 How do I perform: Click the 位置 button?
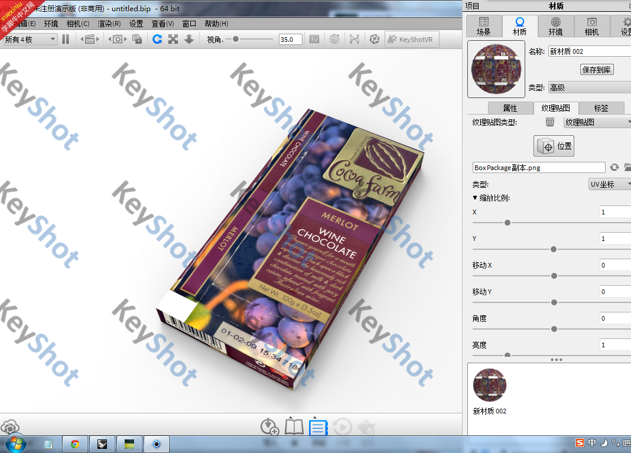554,146
